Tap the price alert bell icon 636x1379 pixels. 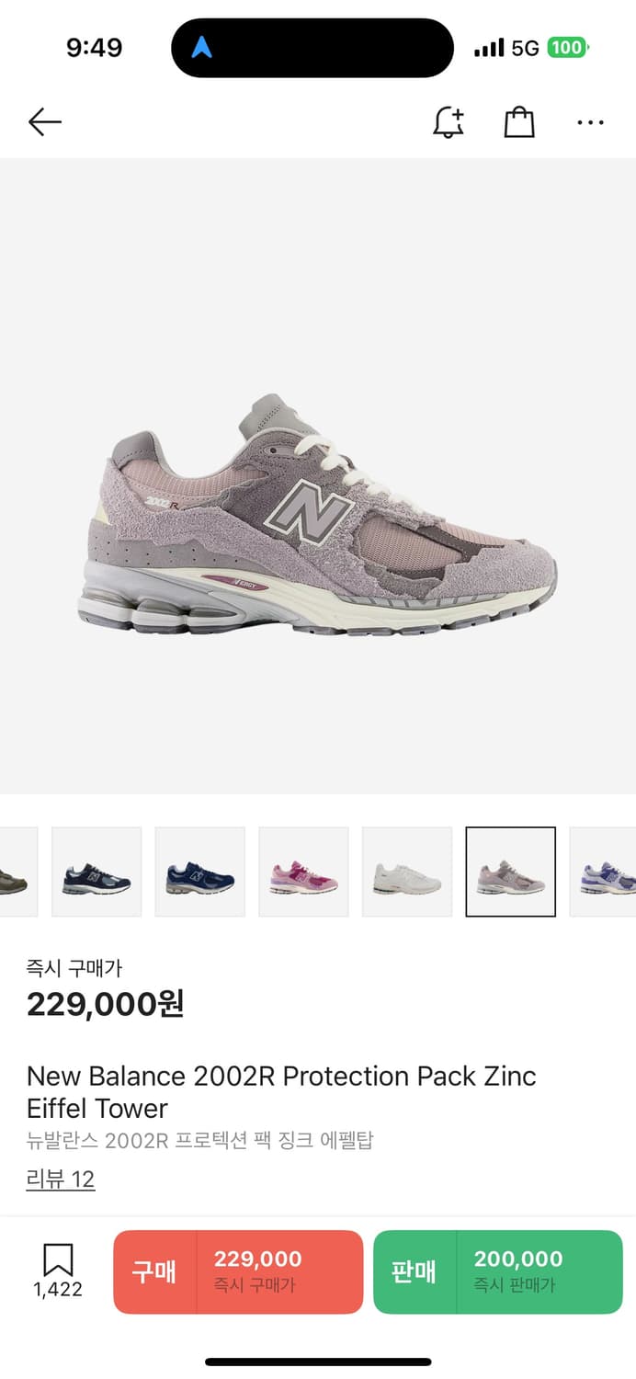449,122
